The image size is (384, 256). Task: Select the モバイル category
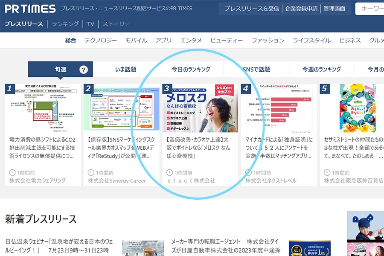coord(137,41)
